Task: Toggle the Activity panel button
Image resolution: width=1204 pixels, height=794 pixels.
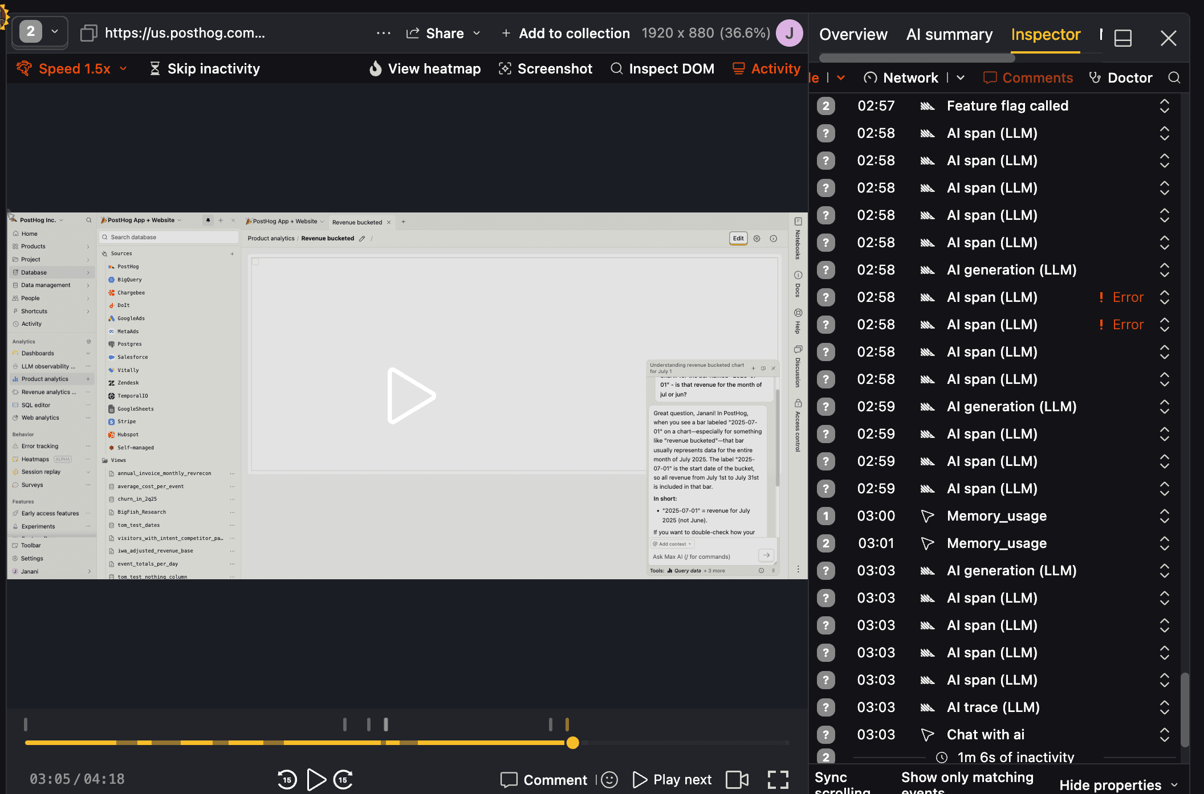Action: pyautogui.click(x=767, y=69)
